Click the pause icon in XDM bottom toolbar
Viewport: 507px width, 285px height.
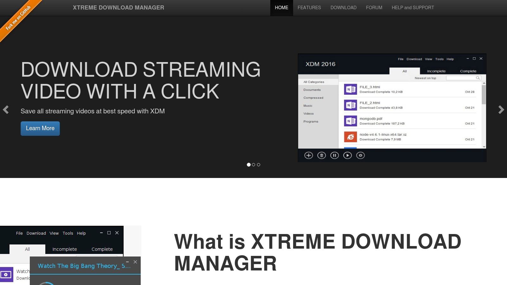[335, 155]
